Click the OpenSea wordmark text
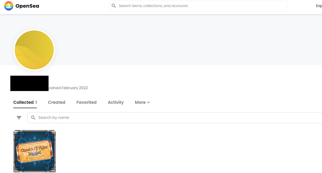 pos(27,6)
